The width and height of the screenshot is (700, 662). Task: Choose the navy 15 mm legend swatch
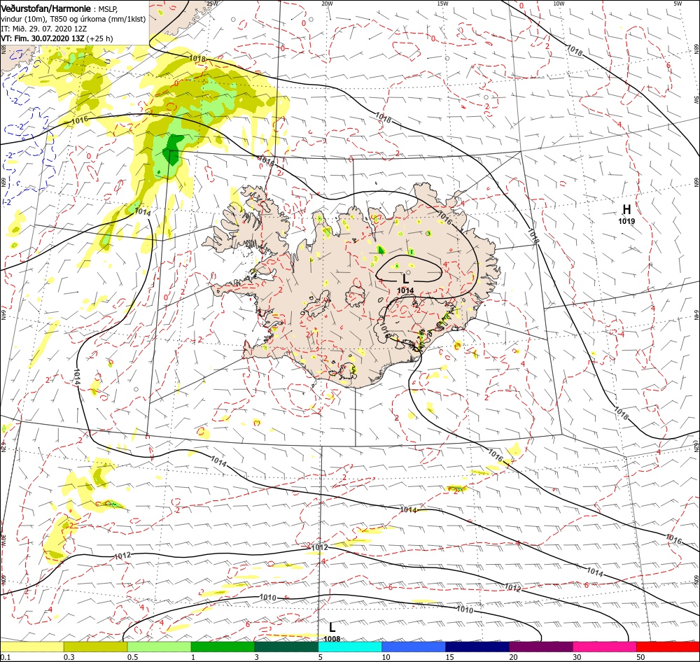[477, 647]
